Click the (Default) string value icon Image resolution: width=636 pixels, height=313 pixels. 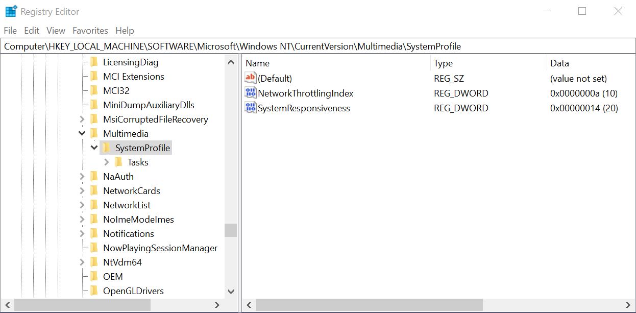(x=251, y=78)
